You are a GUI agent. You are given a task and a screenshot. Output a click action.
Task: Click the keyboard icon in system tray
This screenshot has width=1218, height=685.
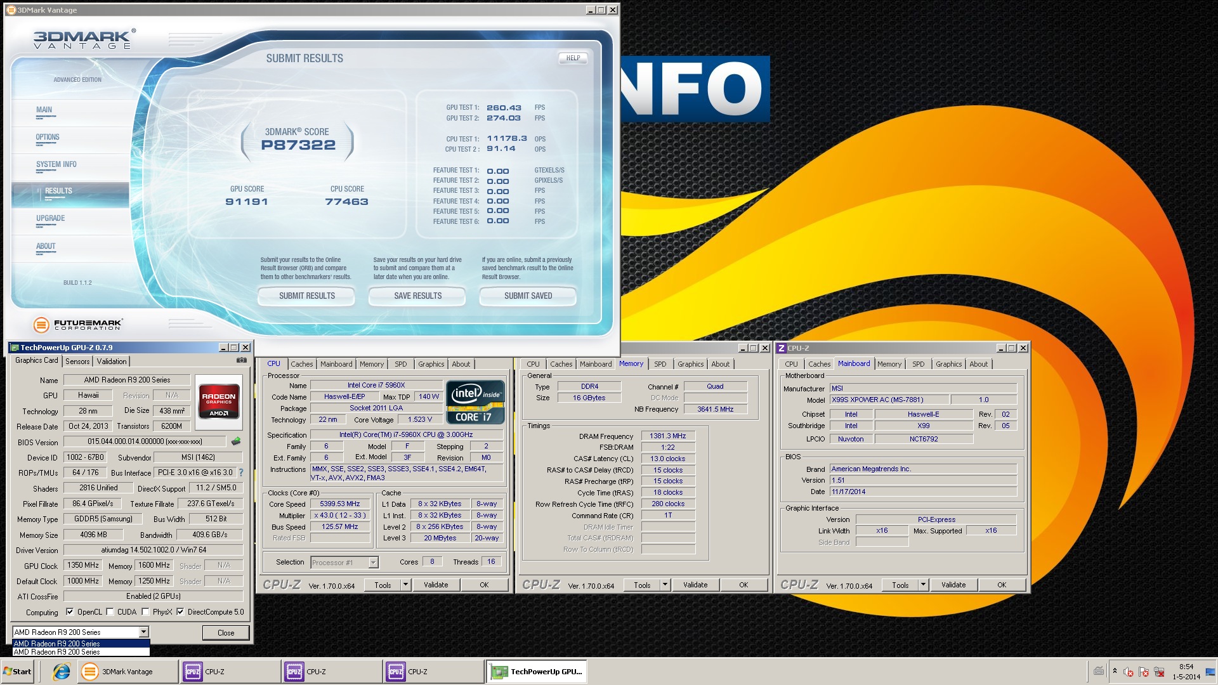point(1099,672)
